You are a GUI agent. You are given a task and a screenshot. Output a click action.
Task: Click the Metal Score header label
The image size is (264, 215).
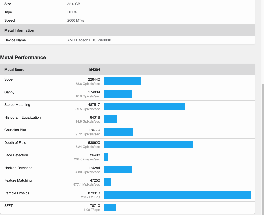(x=14, y=70)
